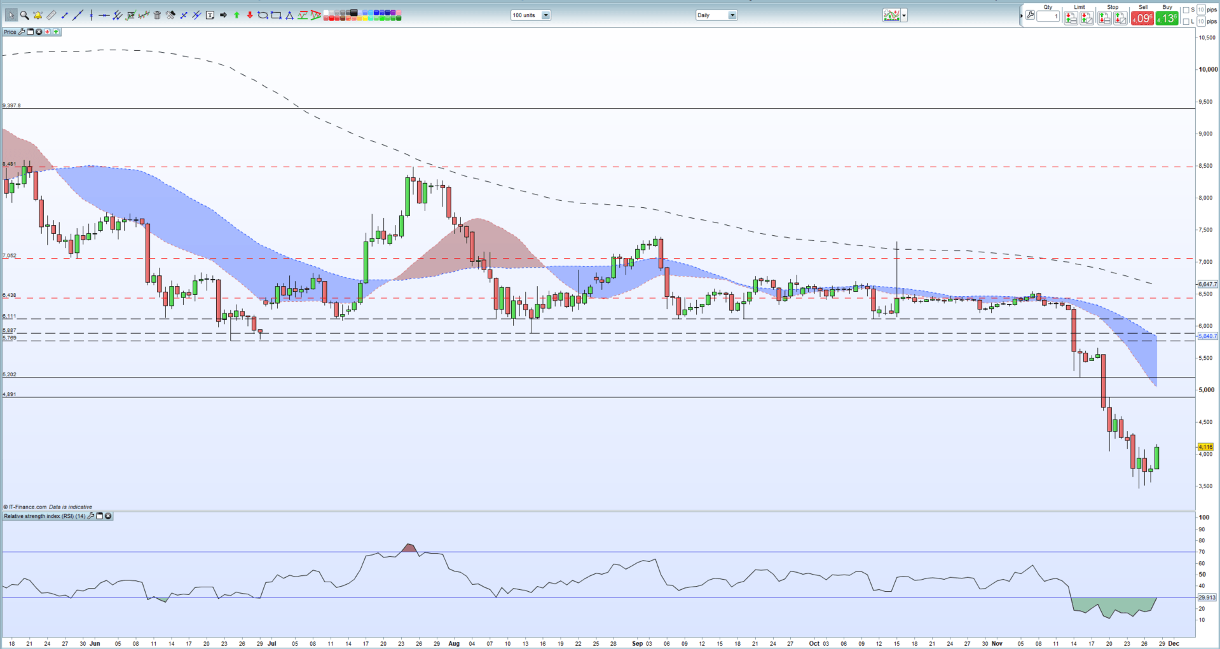
Task: Click the 9,397.8 level label
Action: [12, 106]
